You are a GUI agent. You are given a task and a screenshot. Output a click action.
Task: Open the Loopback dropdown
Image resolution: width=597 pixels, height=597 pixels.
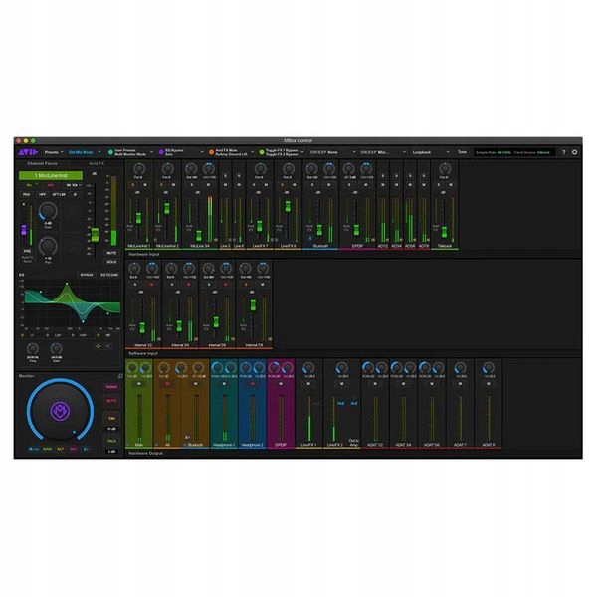[431, 152]
